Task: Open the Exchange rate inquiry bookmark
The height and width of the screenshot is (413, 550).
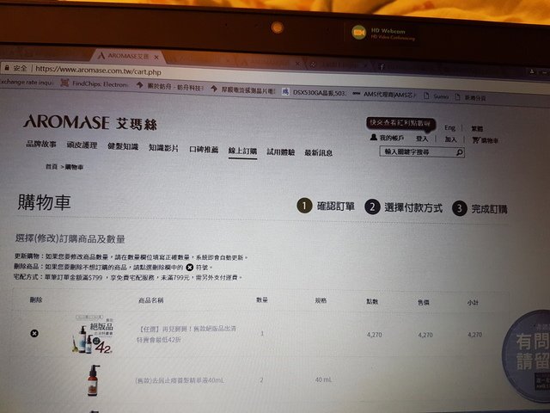Action: pyautogui.click(x=27, y=82)
